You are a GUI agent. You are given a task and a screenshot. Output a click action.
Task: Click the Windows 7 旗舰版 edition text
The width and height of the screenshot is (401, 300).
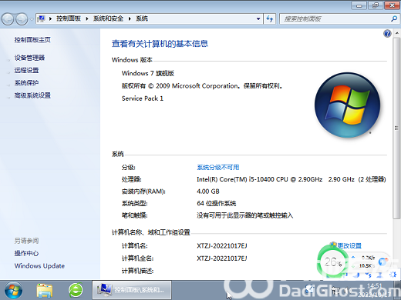coord(148,73)
